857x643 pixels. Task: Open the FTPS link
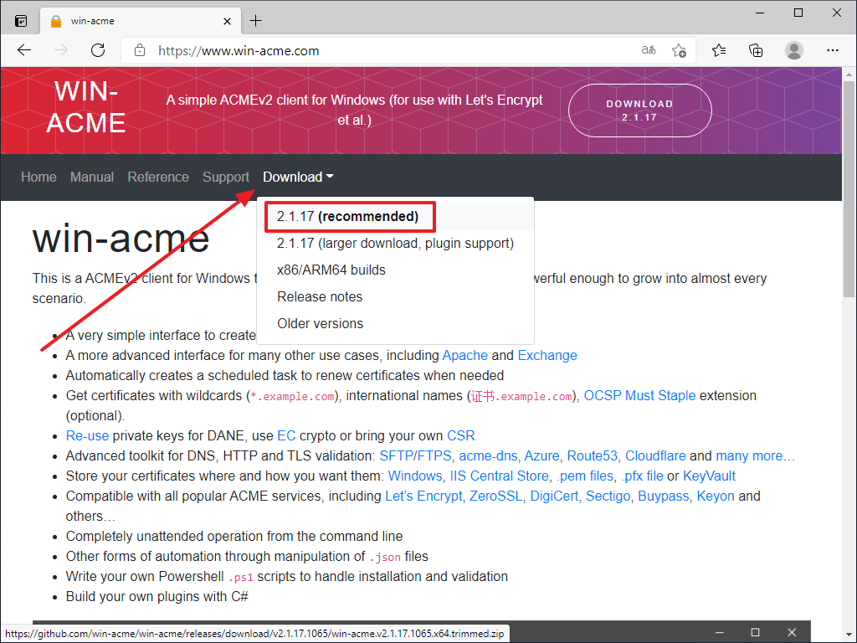(x=434, y=456)
